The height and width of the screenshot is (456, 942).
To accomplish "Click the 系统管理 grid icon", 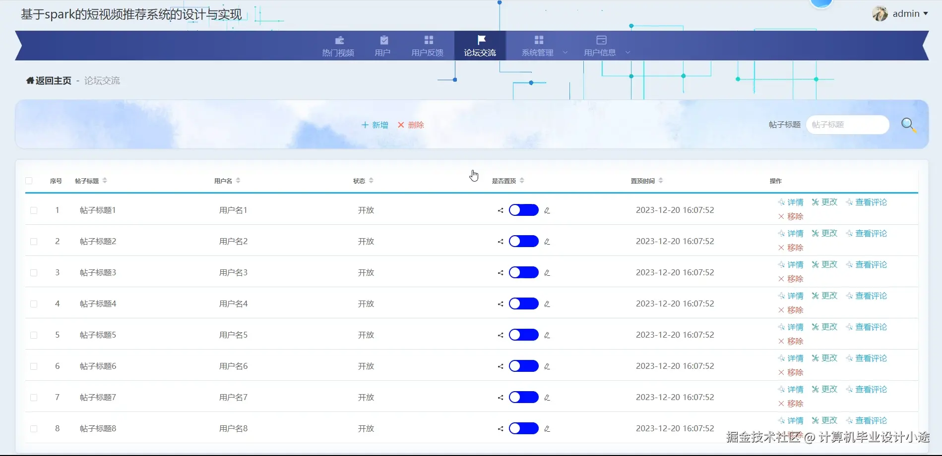I will (539, 40).
